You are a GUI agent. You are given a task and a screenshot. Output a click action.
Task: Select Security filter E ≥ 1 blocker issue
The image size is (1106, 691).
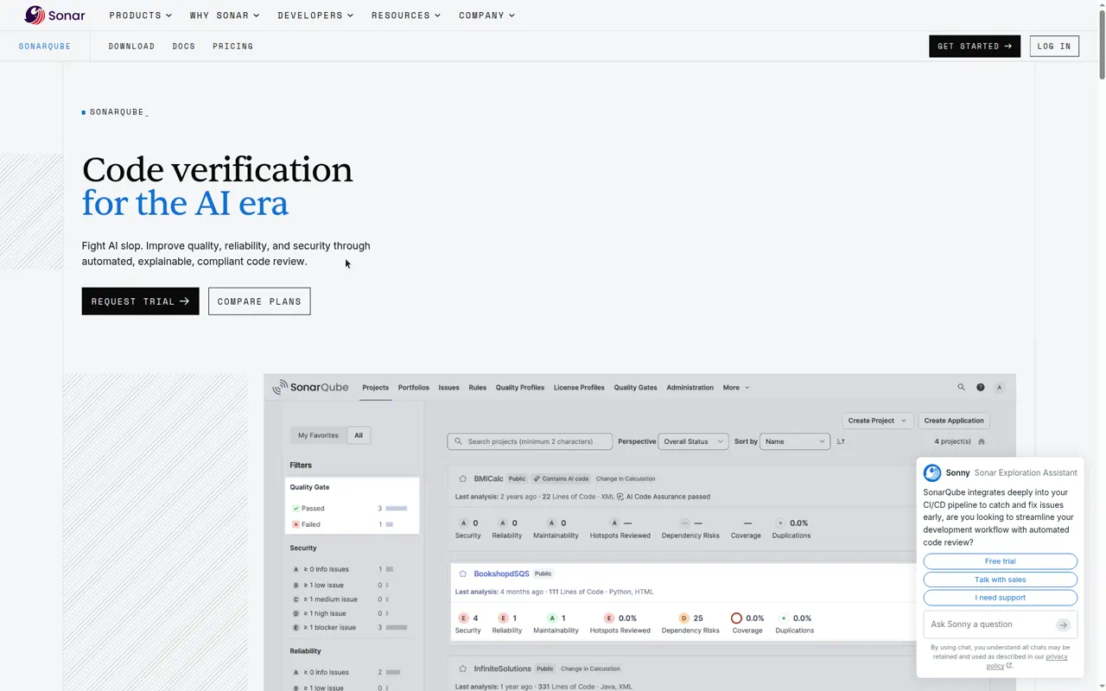click(350, 628)
